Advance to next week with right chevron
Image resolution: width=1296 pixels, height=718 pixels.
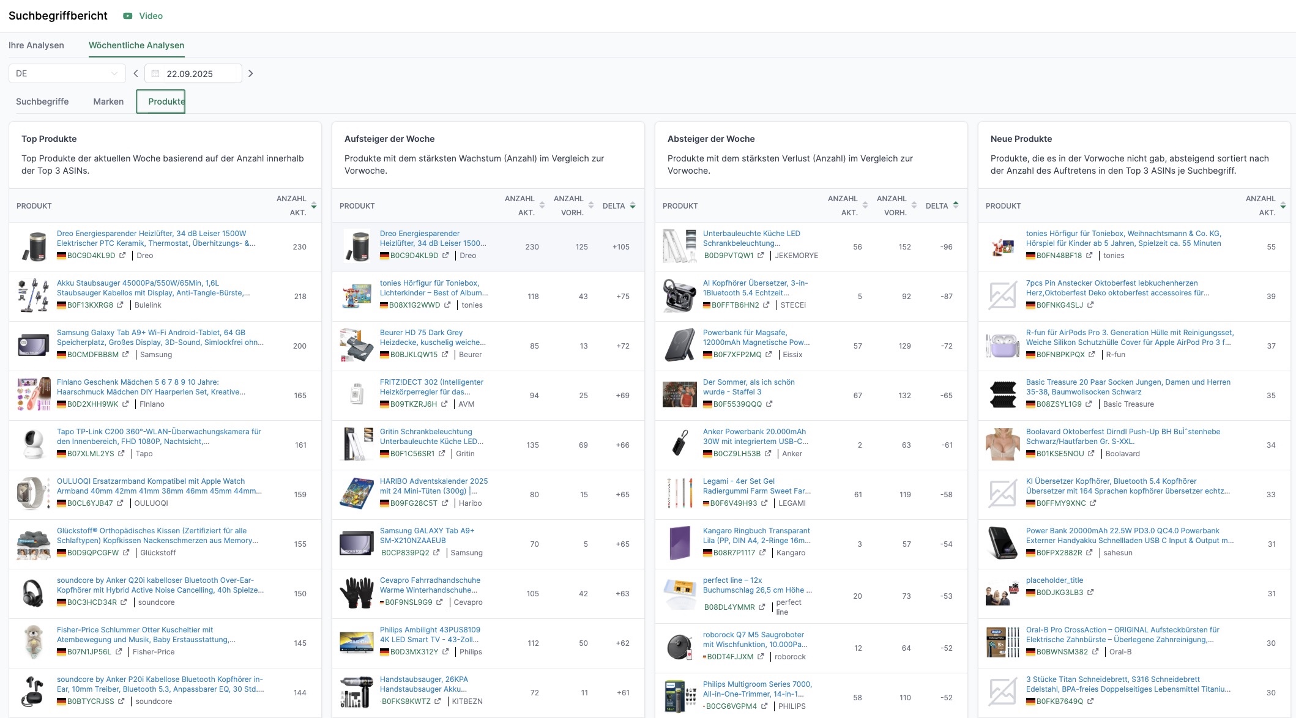pyautogui.click(x=250, y=73)
